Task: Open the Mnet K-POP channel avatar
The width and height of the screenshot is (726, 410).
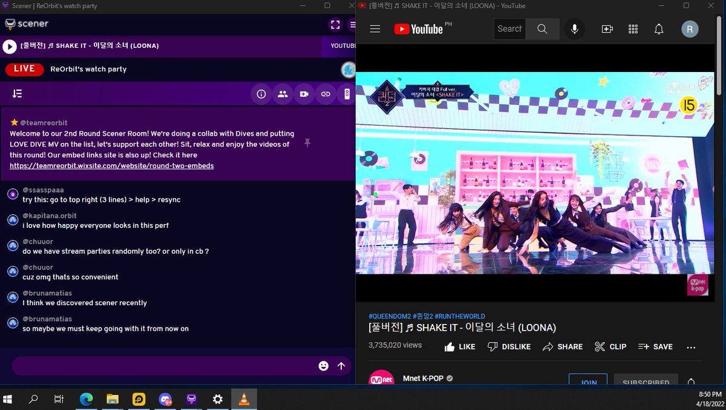Action: [x=381, y=379]
